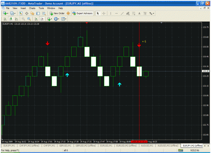Open the Insert menu
Image resolution: width=211 pixels, height=153 pixels.
click(x=23, y=8)
